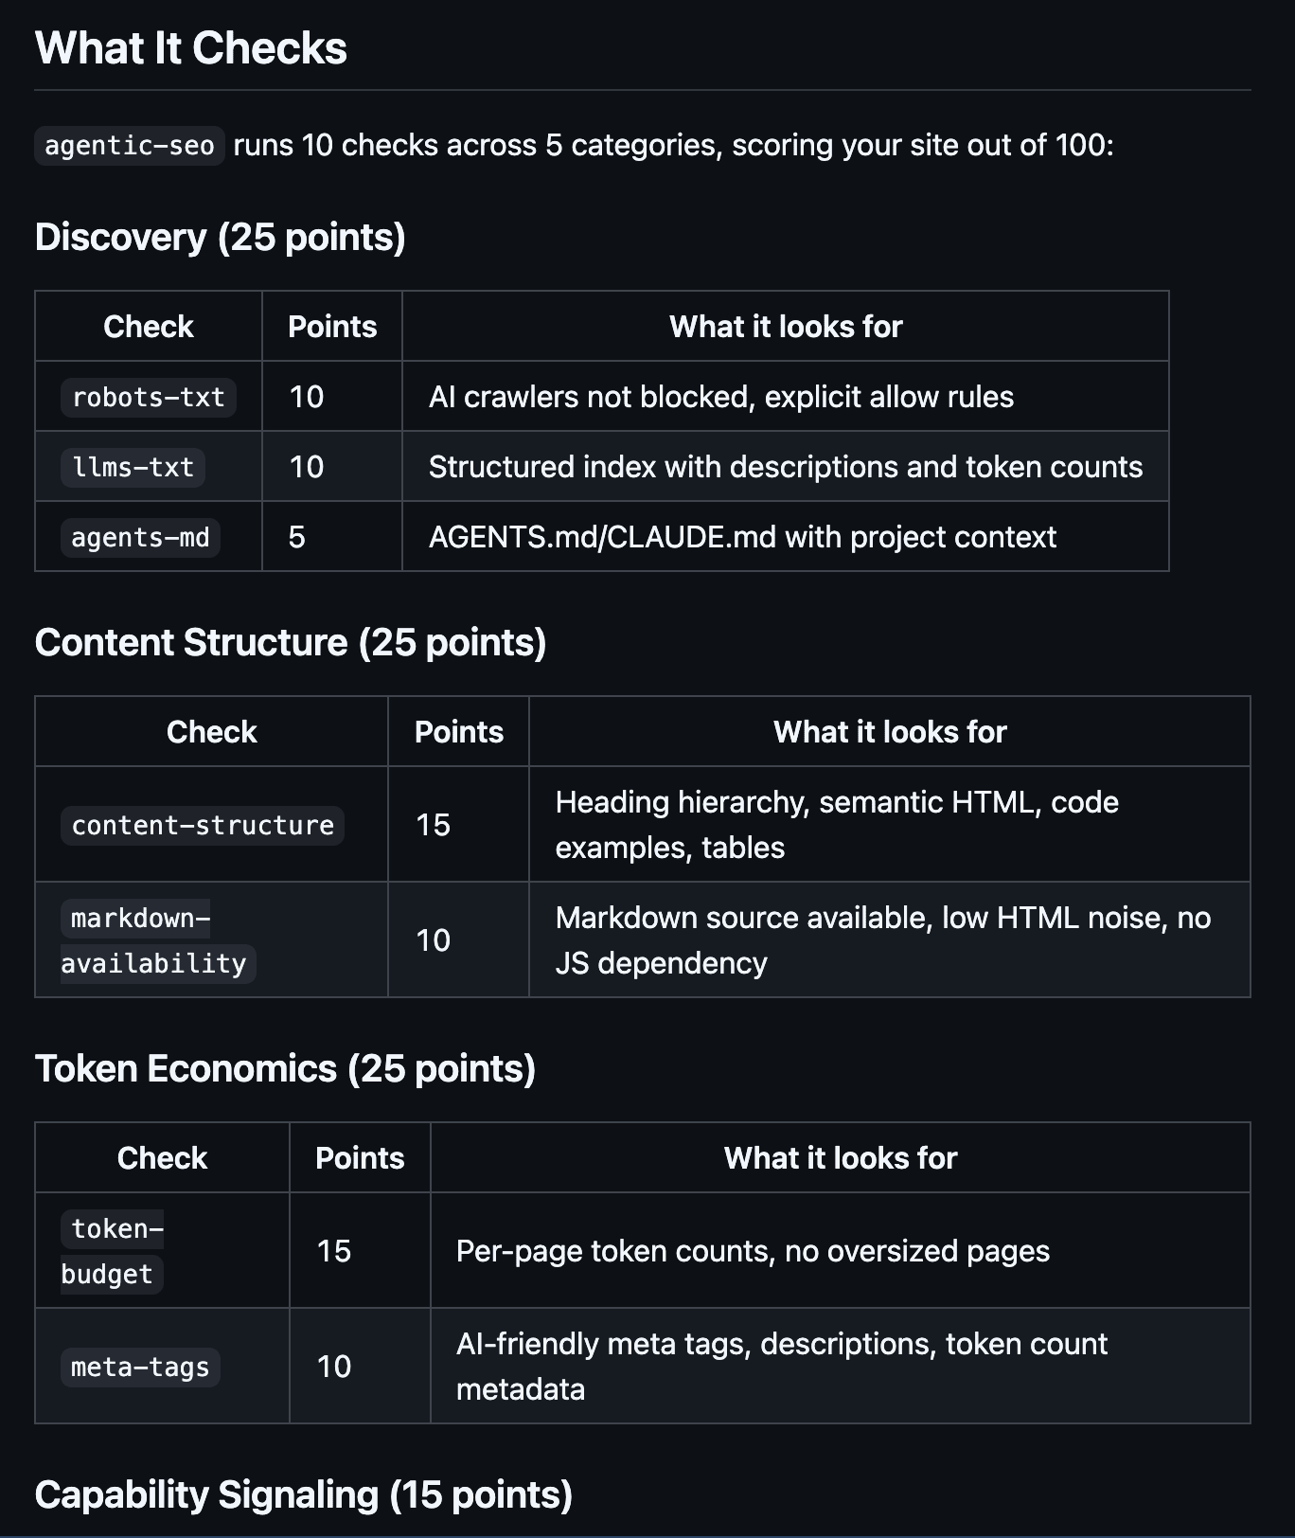Click the AI crawlers not blocked description
The image size is (1295, 1538).
click(721, 397)
